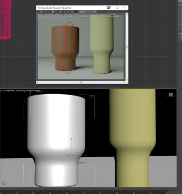
Task: Click the highlighted blue toolbar icon in Octane viewport
Action: click(x=53, y=12)
